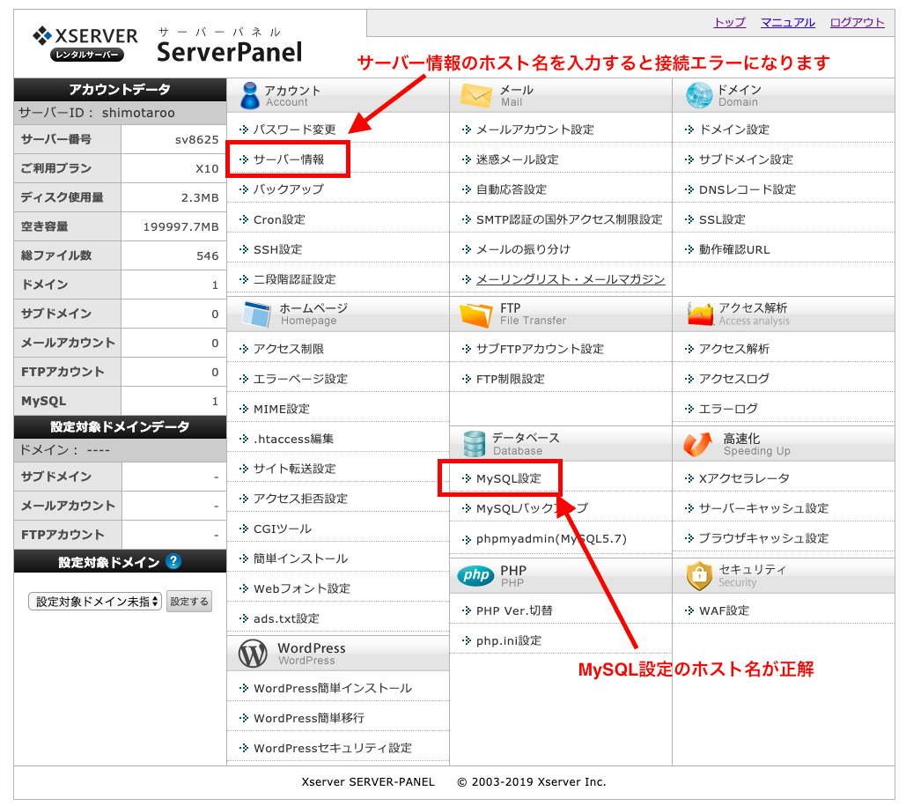Open アクセス拒否設定

pos(300,499)
